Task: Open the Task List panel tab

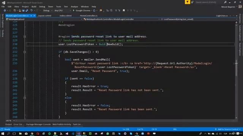Action: [x=77, y=124]
